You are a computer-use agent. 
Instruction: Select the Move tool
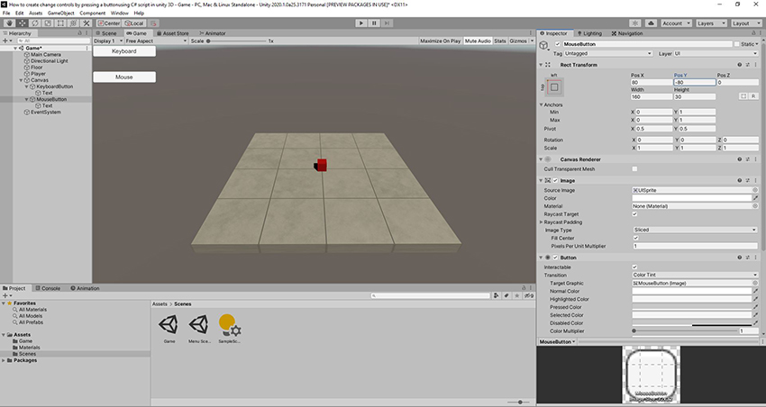coord(22,23)
